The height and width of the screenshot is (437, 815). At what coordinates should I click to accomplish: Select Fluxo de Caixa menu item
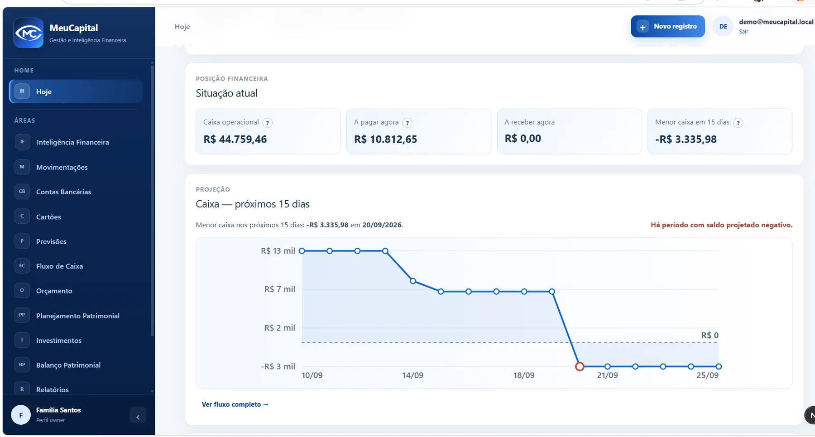tap(76, 266)
